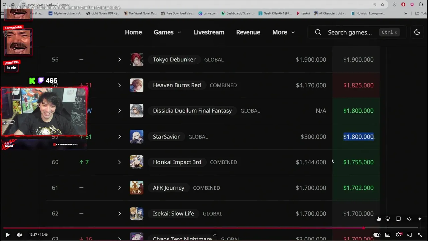The width and height of the screenshot is (428, 241).
Task: Cast video to another screen
Action: coord(409,235)
